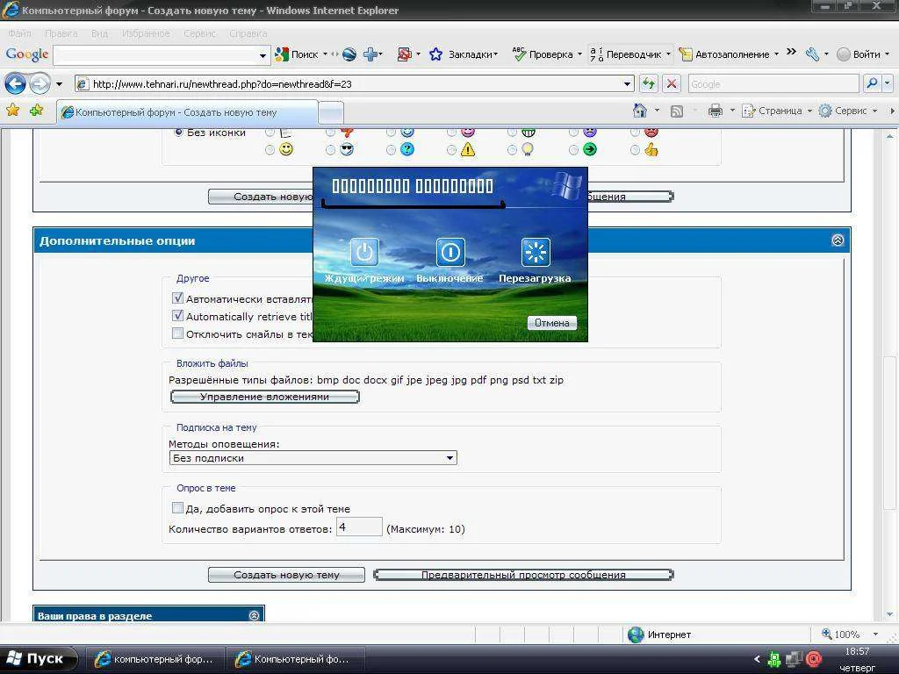Click the Print icon in command bar

pos(715,111)
